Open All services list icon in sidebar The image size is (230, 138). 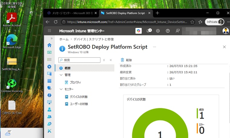(x=49, y=59)
